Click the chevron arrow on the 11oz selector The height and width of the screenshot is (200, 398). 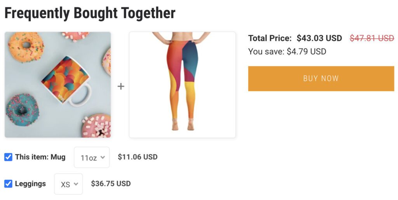[103, 157]
